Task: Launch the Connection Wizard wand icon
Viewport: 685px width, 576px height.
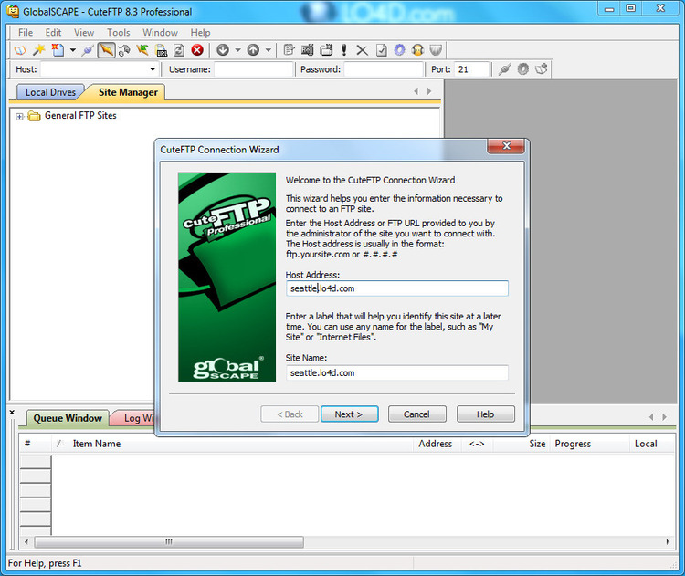Action: tap(39, 50)
